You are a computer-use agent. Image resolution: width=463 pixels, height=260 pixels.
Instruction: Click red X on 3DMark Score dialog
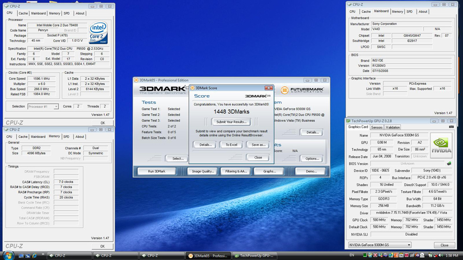click(x=269, y=88)
